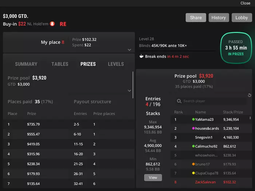
Task: Click the 21-25 entries payout row
Action: (x=78, y=164)
